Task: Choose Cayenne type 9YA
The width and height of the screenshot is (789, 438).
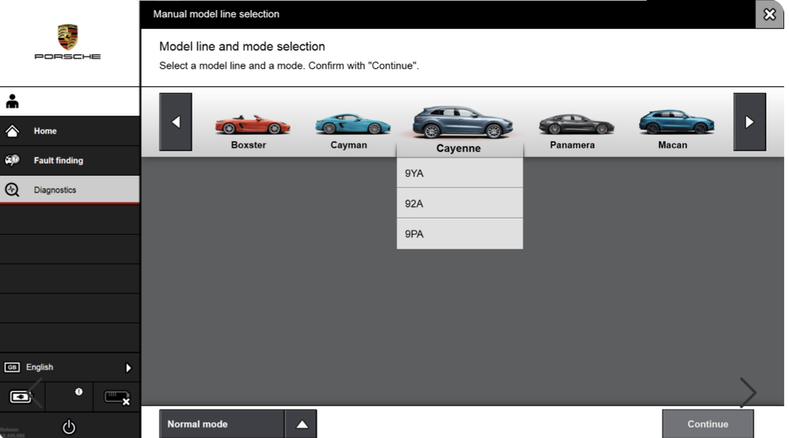Action: (x=460, y=173)
